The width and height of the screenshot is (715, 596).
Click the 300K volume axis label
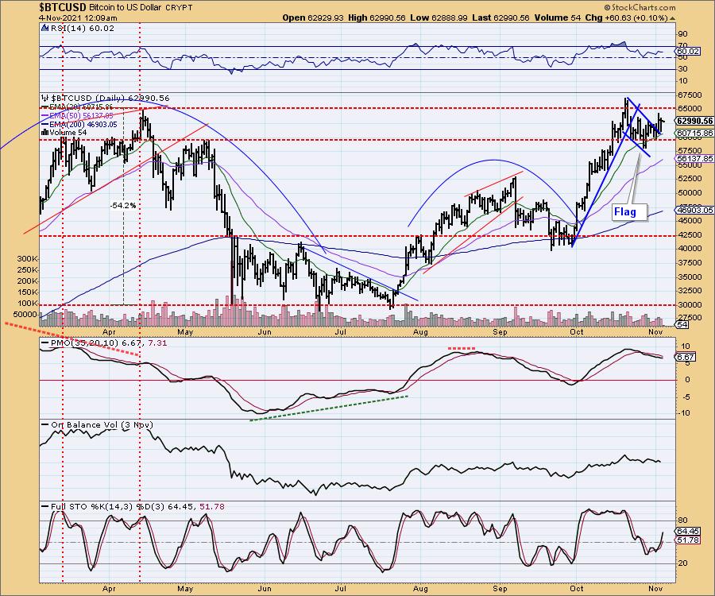28,258
